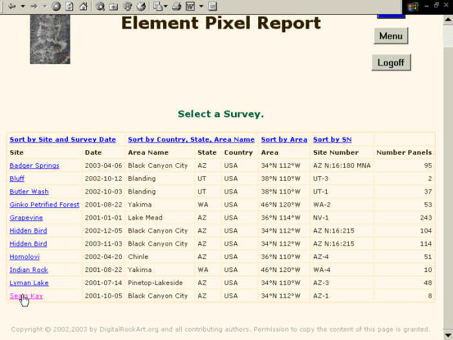The image size is (453, 340).
Task: Click the Sort by SN link
Action: [332, 139]
